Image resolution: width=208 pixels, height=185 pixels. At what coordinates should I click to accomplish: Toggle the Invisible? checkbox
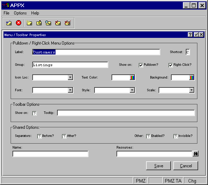tap(175, 136)
